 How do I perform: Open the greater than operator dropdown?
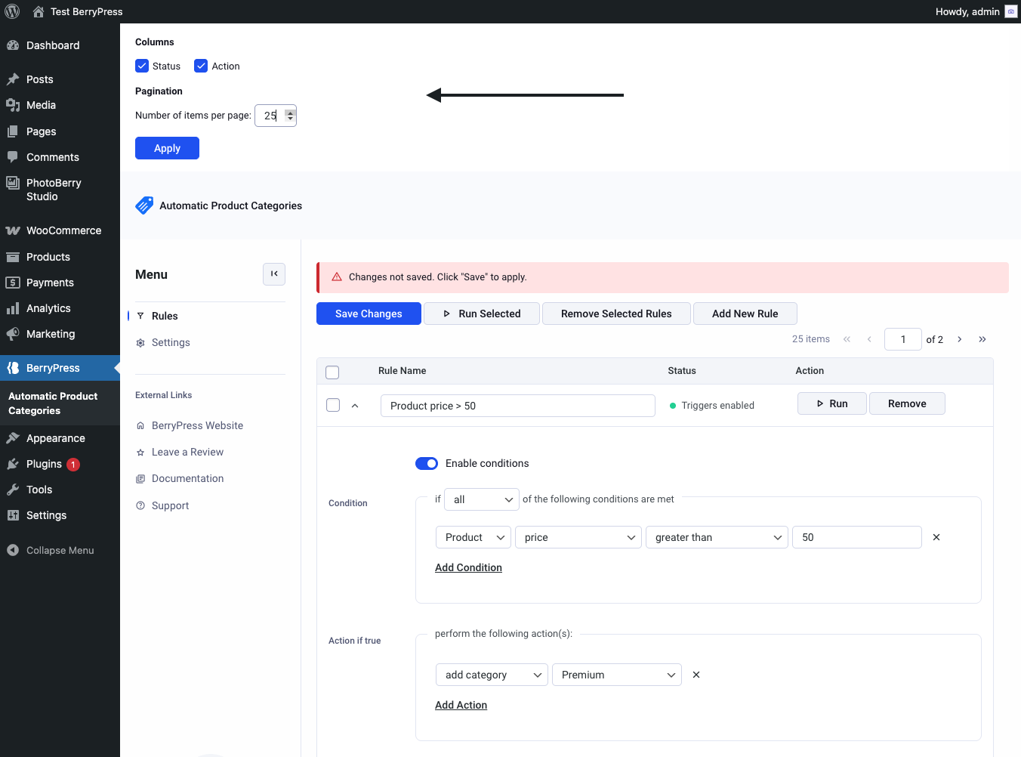click(717, 537)
